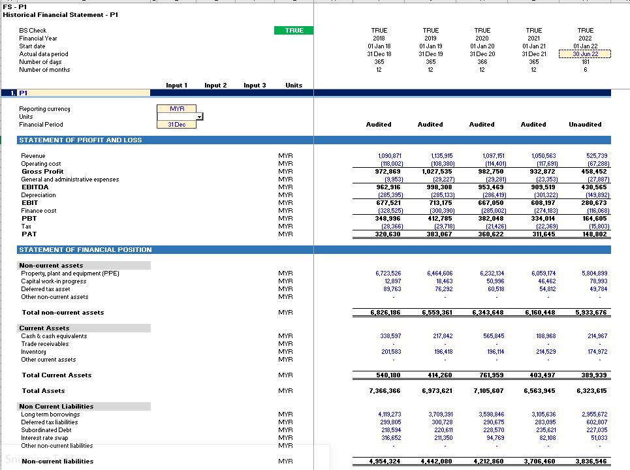This screenshot has width=630, height=470.
Task: Select the 2020 Cash value 565,845
Action: click(494, 336)
